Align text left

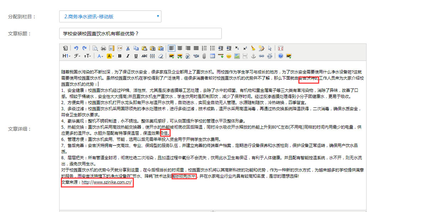172,48
